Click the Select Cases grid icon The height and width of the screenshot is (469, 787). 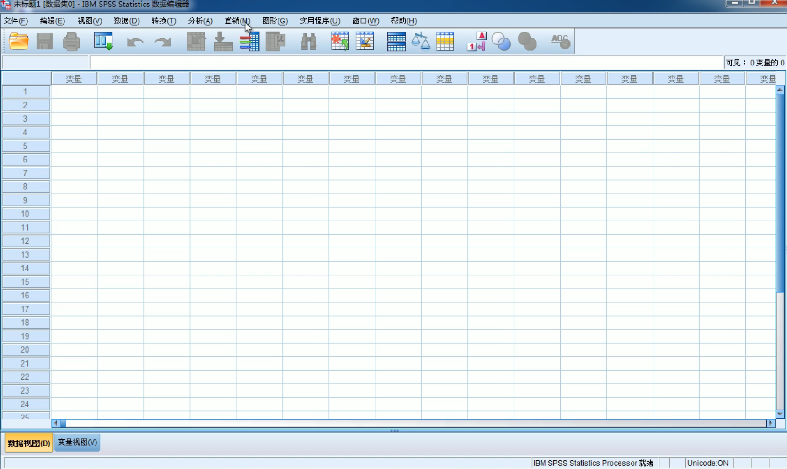point(445,42)
